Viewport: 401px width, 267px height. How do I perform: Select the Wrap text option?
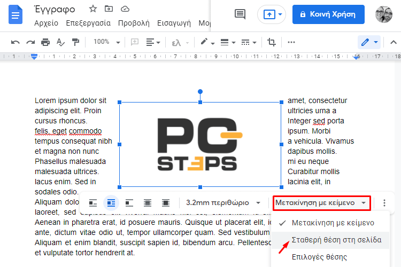click(111, 203)
